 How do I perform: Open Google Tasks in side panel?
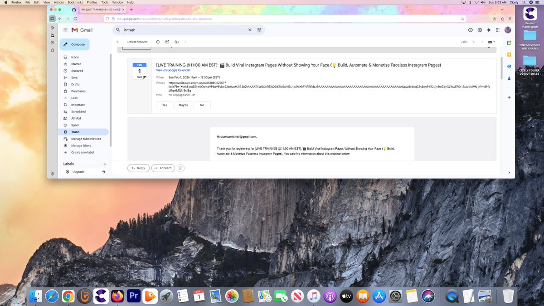(509, 66)
